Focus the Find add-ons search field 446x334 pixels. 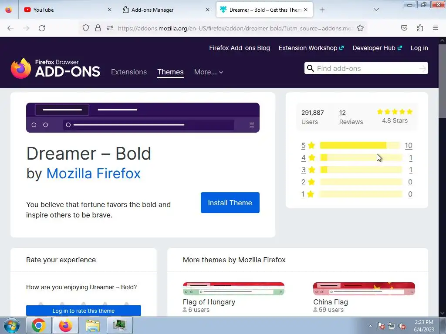click(367, 68)
